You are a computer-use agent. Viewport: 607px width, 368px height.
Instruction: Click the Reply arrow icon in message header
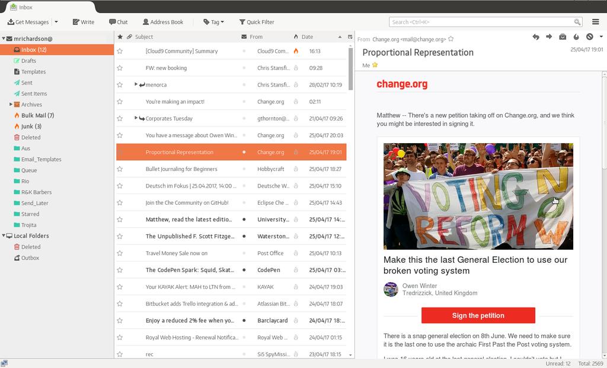click(x=536, y=37)
